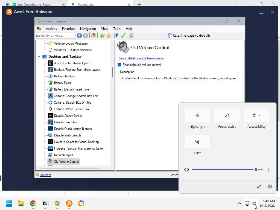The image size is (280, 210).
Task: Select Backup/Restore Start Menu Layout
Action: tap(77, 70)
